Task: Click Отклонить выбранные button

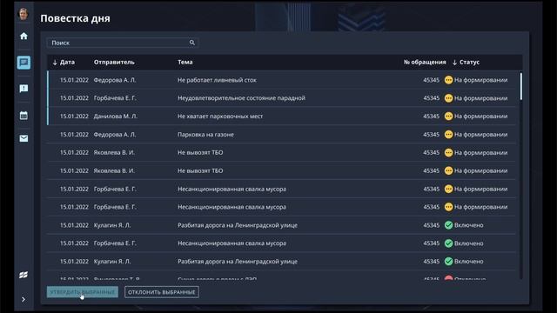Action: 162,292
